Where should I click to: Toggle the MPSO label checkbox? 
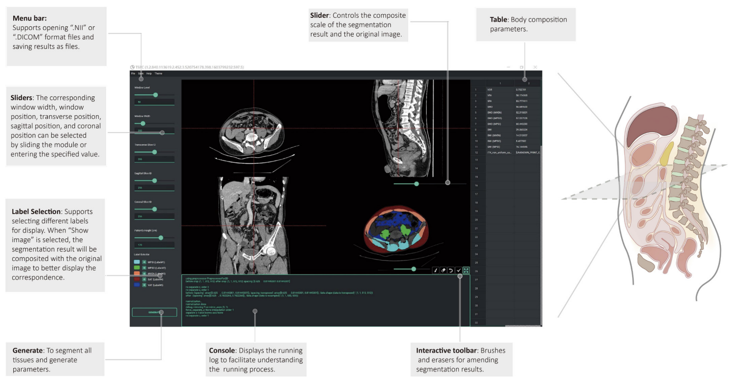[144, 268]
